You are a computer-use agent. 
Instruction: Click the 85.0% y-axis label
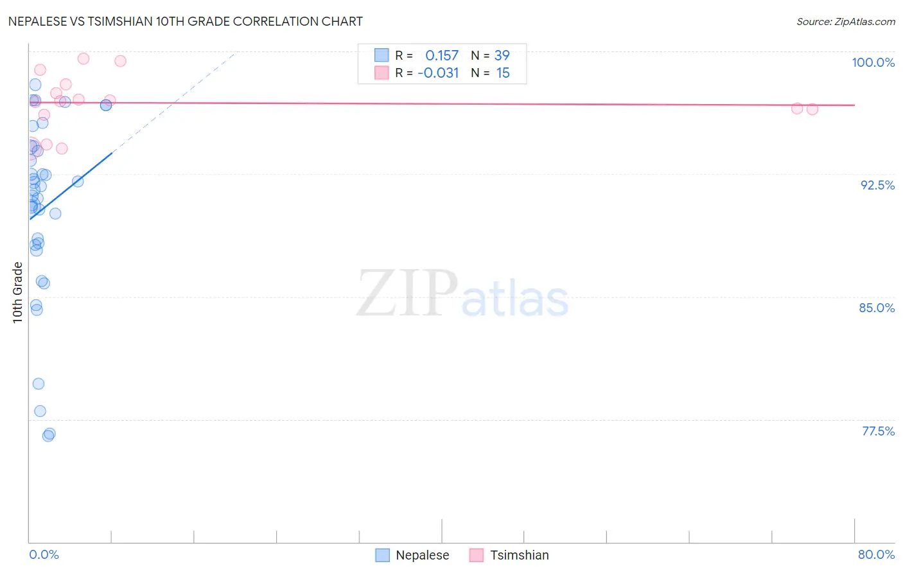877,308
